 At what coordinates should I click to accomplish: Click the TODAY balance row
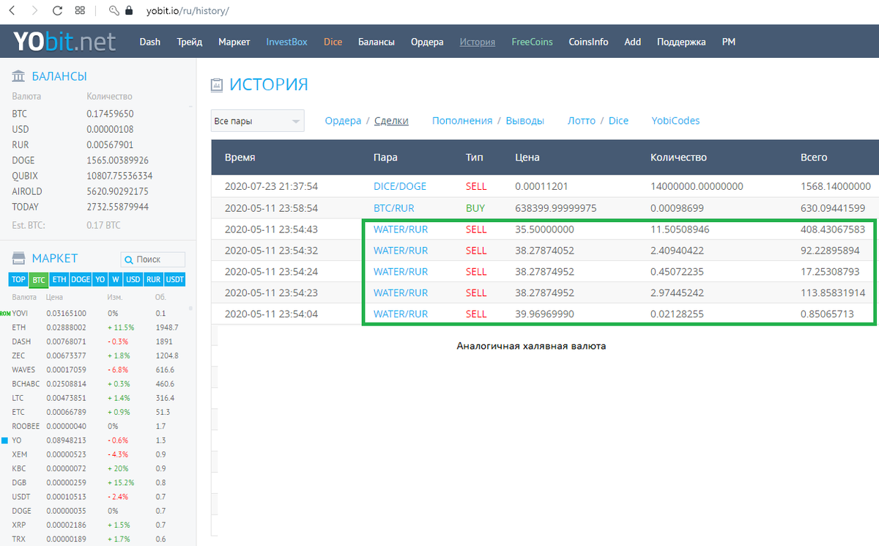point(98,207)
